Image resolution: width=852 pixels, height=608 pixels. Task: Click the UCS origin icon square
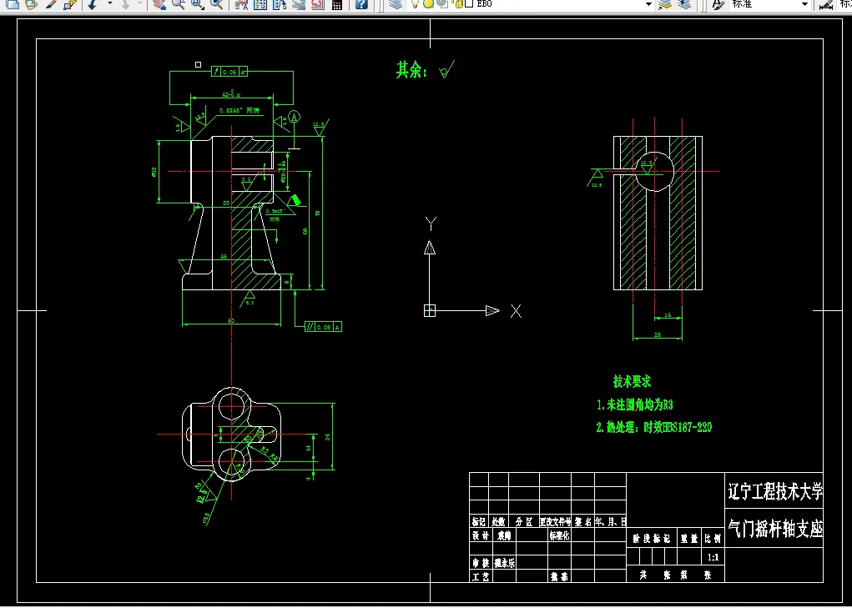429,310
